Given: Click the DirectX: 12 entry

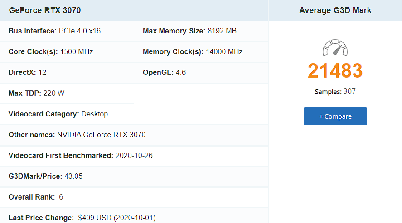Looking at the screenshot, I should 28,73.
